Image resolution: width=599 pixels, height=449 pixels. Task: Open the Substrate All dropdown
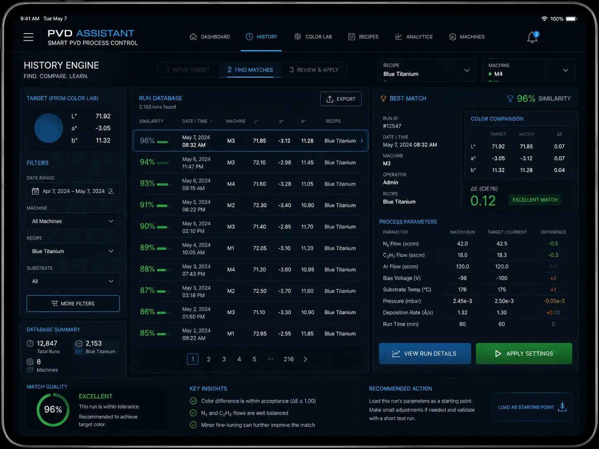pos(73,282)
